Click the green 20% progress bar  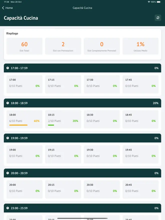click(51, 125)
